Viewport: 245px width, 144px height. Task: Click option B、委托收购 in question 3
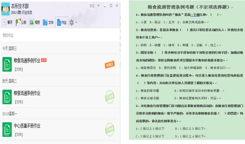(x=167, y=68)
